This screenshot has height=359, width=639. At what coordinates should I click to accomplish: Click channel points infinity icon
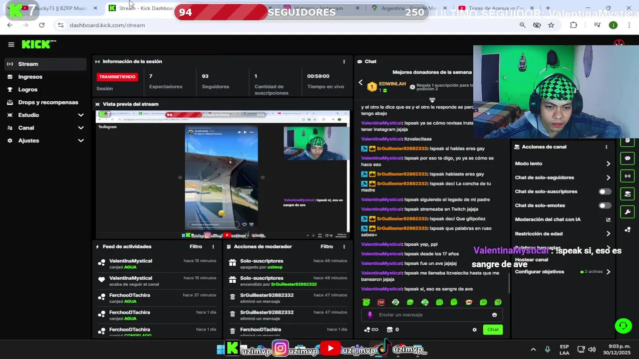pyautogui.click(x=371, y=330)
